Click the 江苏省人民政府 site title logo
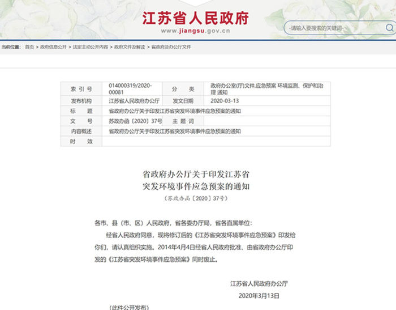This screenshot has height=310, width=396. point(196,18)
